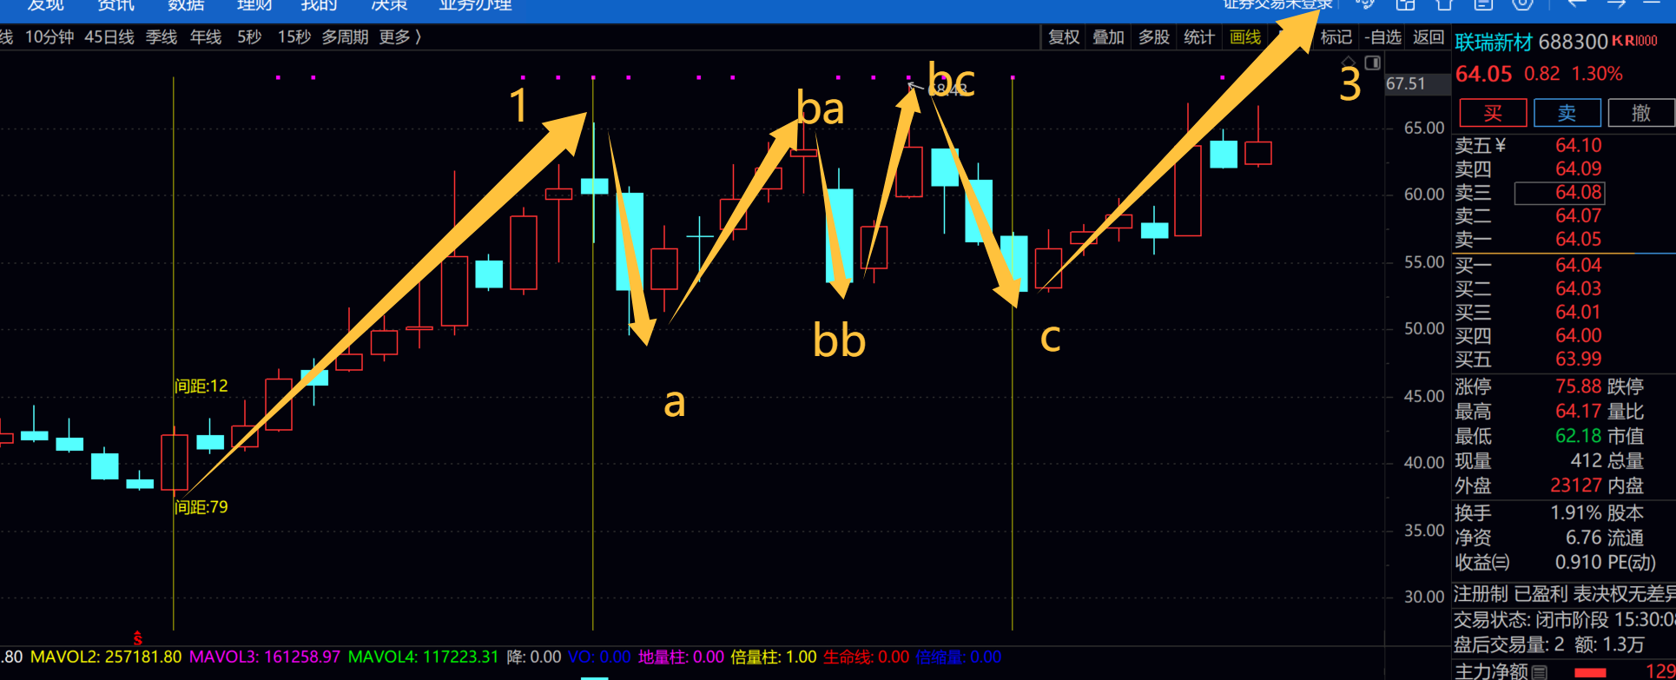
Task: Click the list icon beside 主力净额
Action: pyautogui.click(x=1539, y=671)
